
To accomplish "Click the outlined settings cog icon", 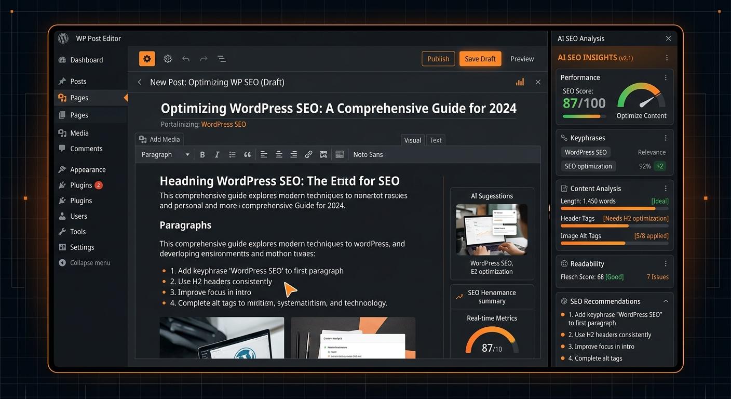I will tap(168, 59).
